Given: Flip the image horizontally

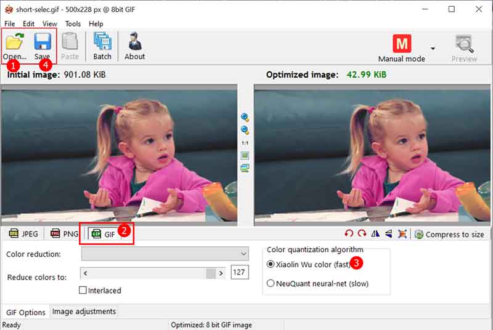Looking at the screenshot, I should (x=375, y=234).
